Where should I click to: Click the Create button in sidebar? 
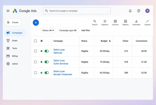point(13,22)
